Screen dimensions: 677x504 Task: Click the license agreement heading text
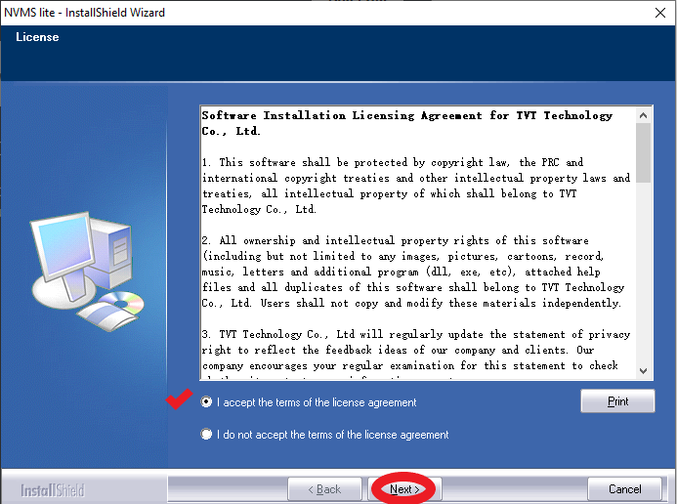pyautogui.click(x=406, y=123)
